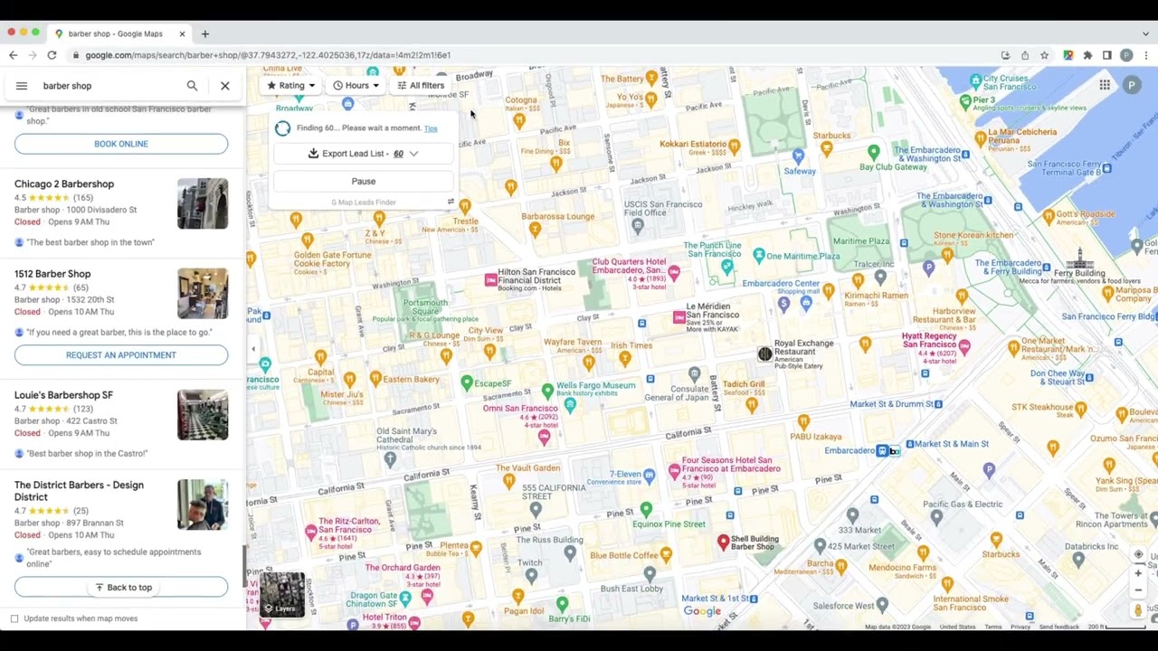Open the Rating filter dropdown
This screenshot has width=1158, height=651.
[291, 86]
